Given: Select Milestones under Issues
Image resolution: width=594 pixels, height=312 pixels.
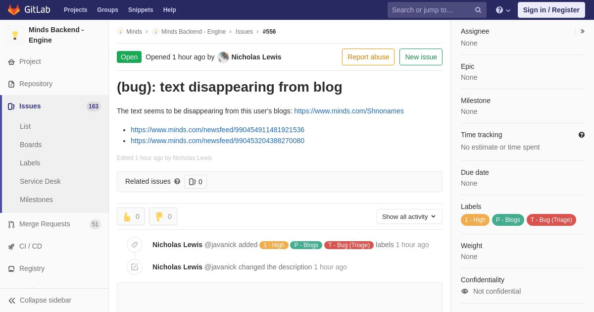Looking at the screenshot, I should (x=36, y=200).
